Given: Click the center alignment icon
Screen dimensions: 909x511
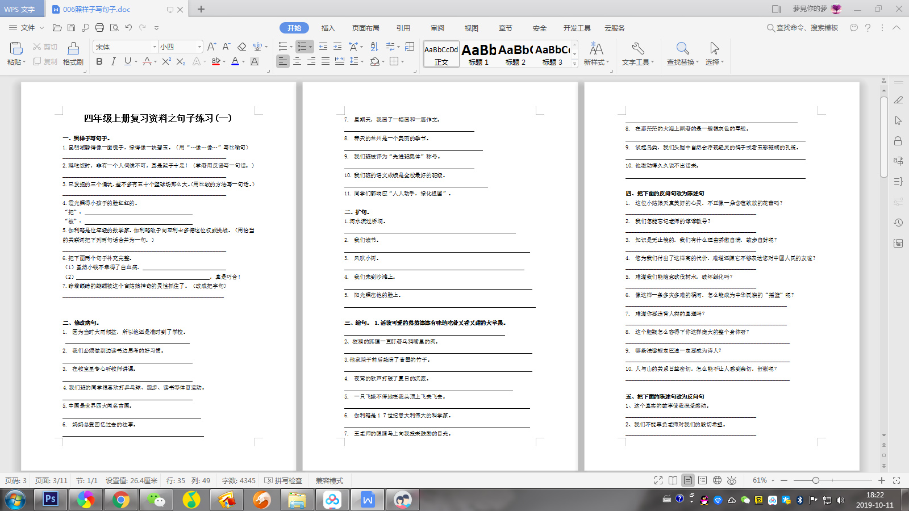Looking at the screenshot, I should point(297,61).
